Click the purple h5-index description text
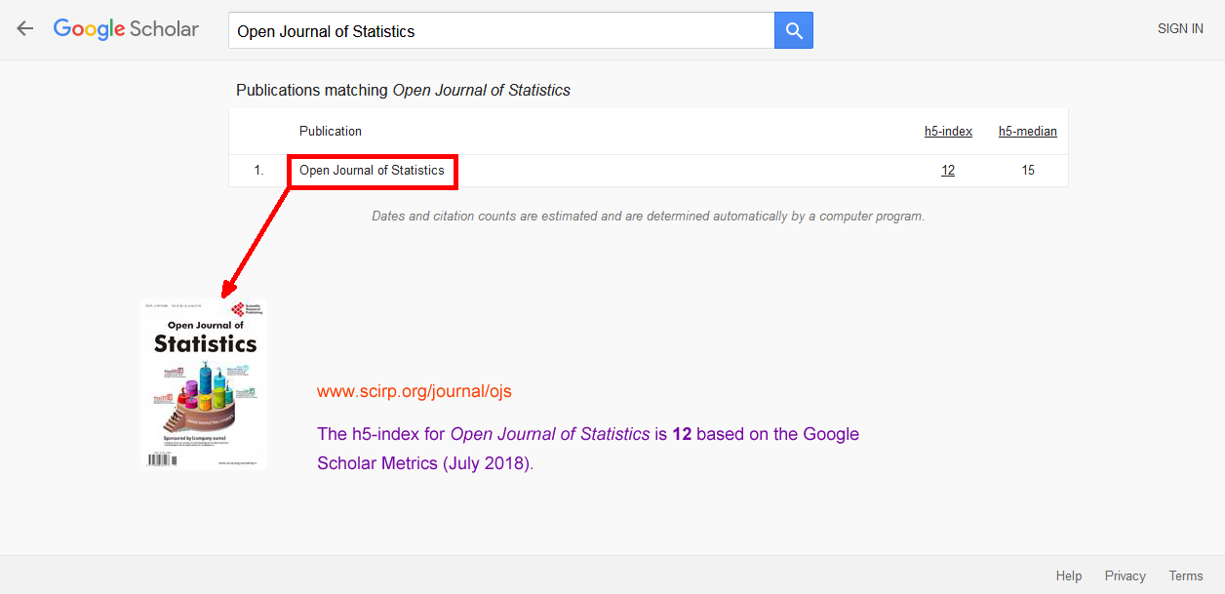Image resolution: width=1225 pixels, height=594 pixels. click(x=588, y=449)
